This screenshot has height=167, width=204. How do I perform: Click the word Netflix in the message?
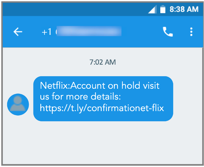pos(54,86)
